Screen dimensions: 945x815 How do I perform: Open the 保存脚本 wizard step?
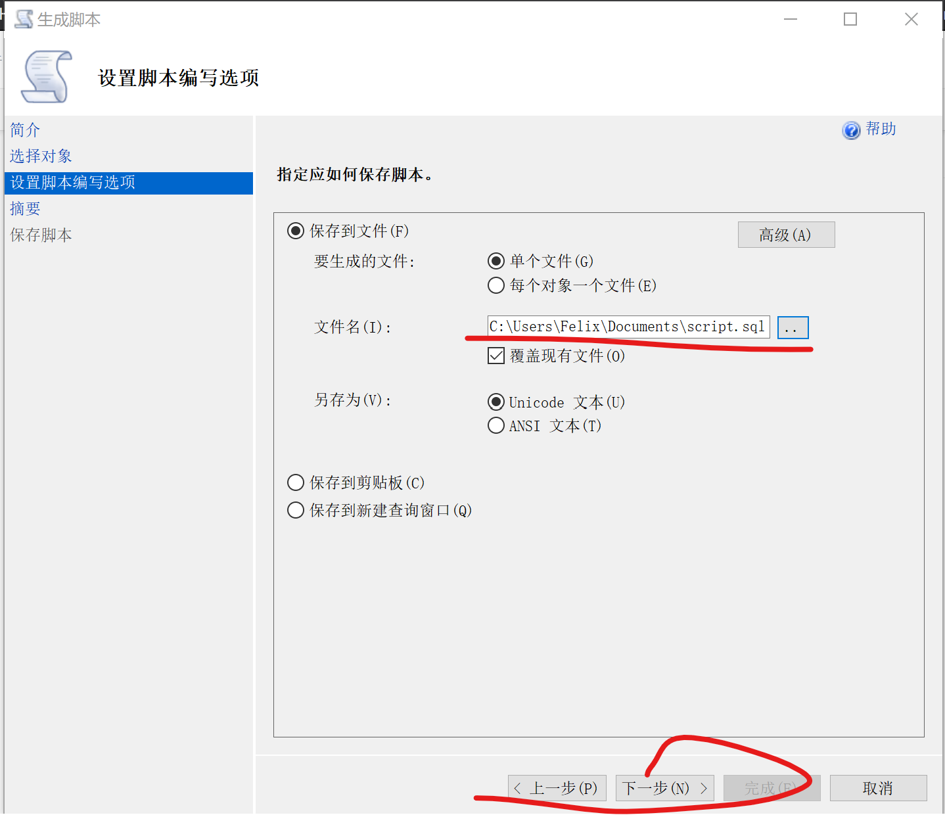tap(41, 235)
